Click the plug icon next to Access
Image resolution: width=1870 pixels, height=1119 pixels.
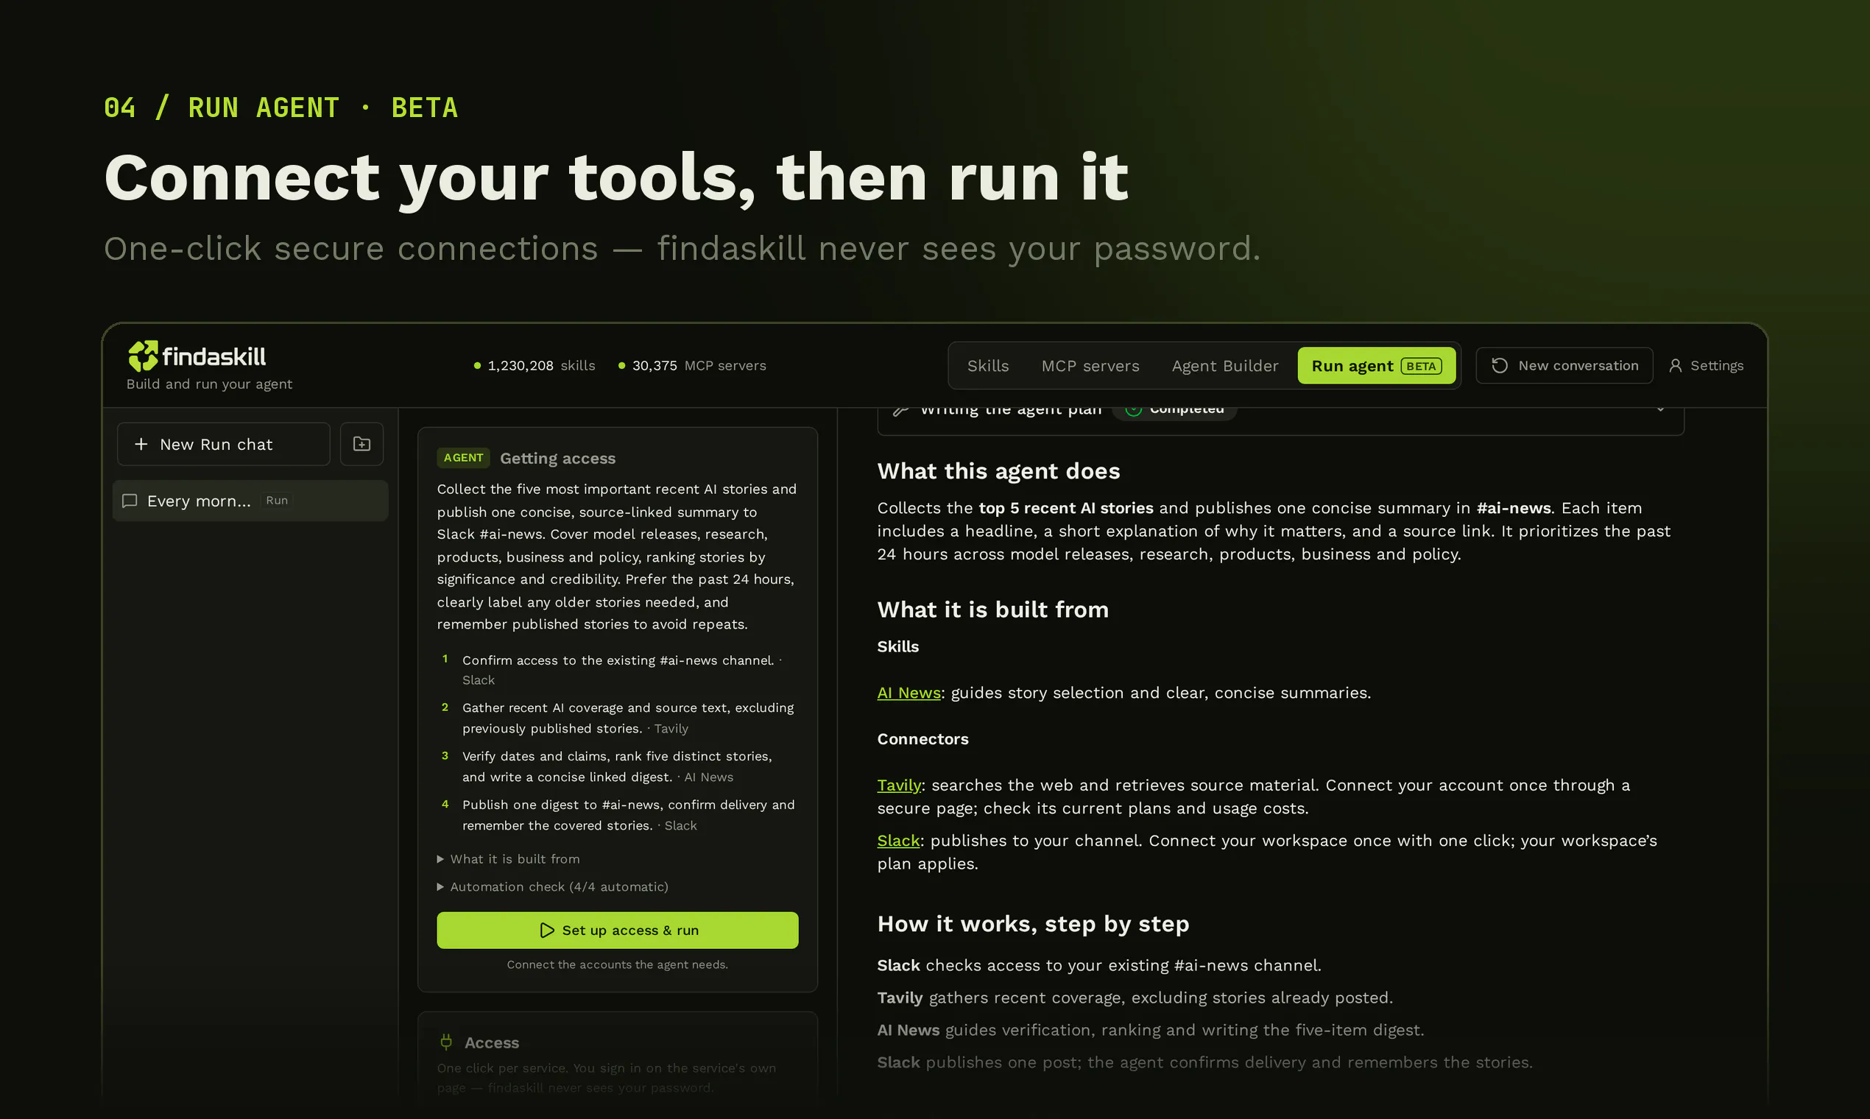tap(446, 1042)
